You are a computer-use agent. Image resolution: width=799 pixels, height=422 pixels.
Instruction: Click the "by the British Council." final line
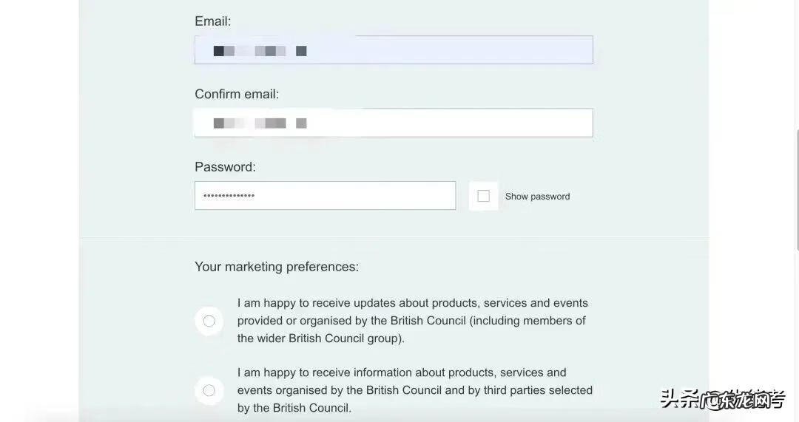click(x=294, y=408)
